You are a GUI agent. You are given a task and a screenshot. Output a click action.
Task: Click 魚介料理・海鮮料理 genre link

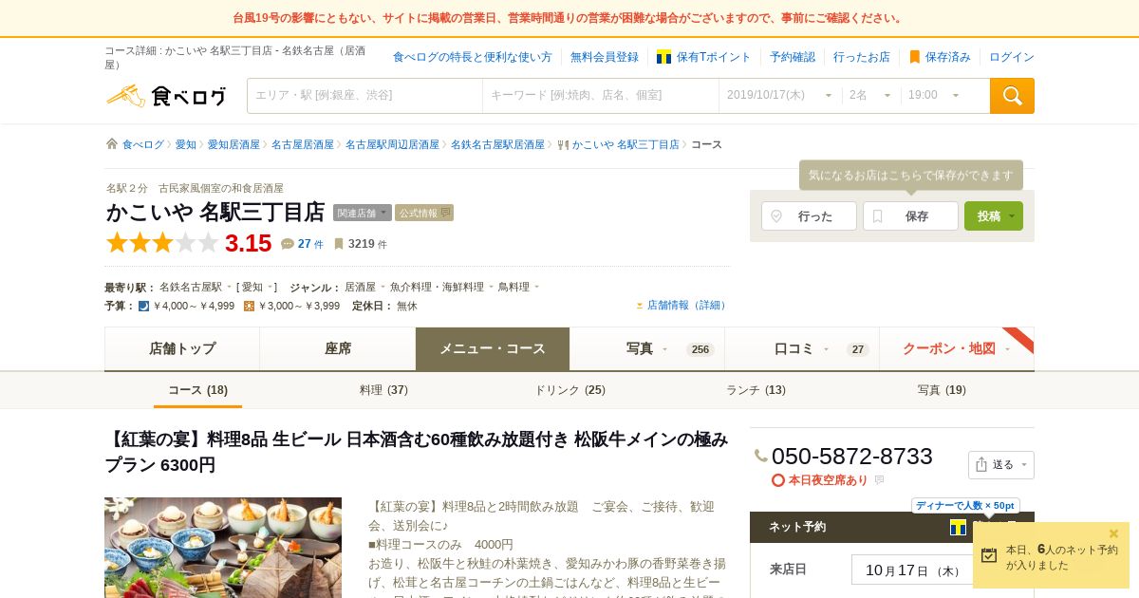click(437, 287)
